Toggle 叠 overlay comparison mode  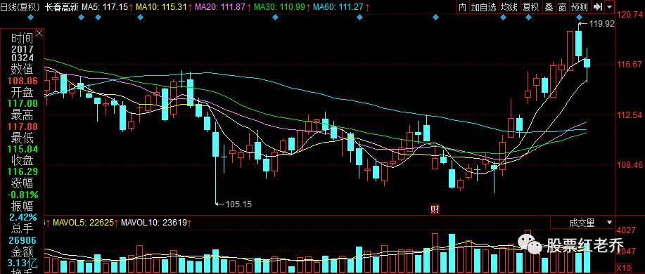[x=549, y=7]
